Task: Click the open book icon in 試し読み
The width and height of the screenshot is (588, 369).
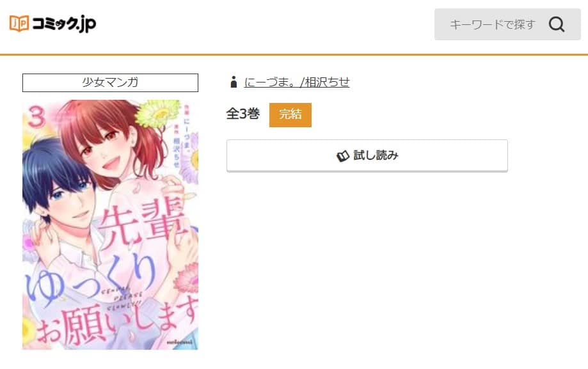Action: (x=342, y=156)
